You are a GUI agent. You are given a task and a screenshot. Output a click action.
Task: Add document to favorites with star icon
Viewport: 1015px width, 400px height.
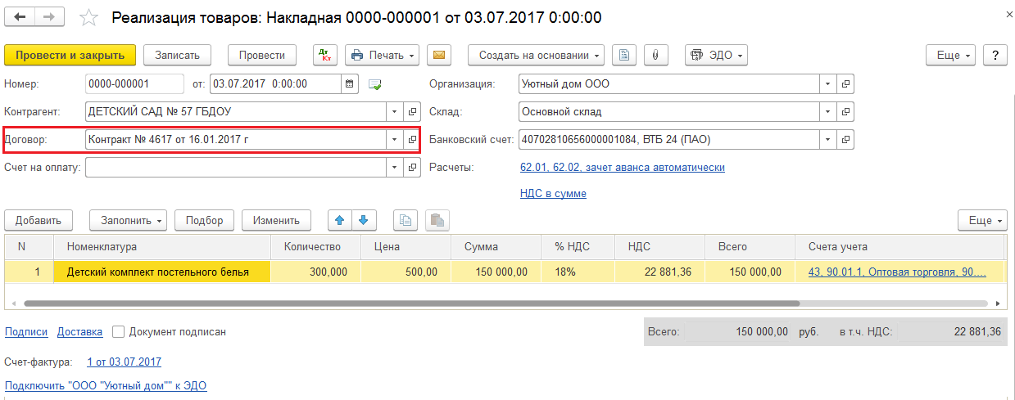tap(90, 18)
